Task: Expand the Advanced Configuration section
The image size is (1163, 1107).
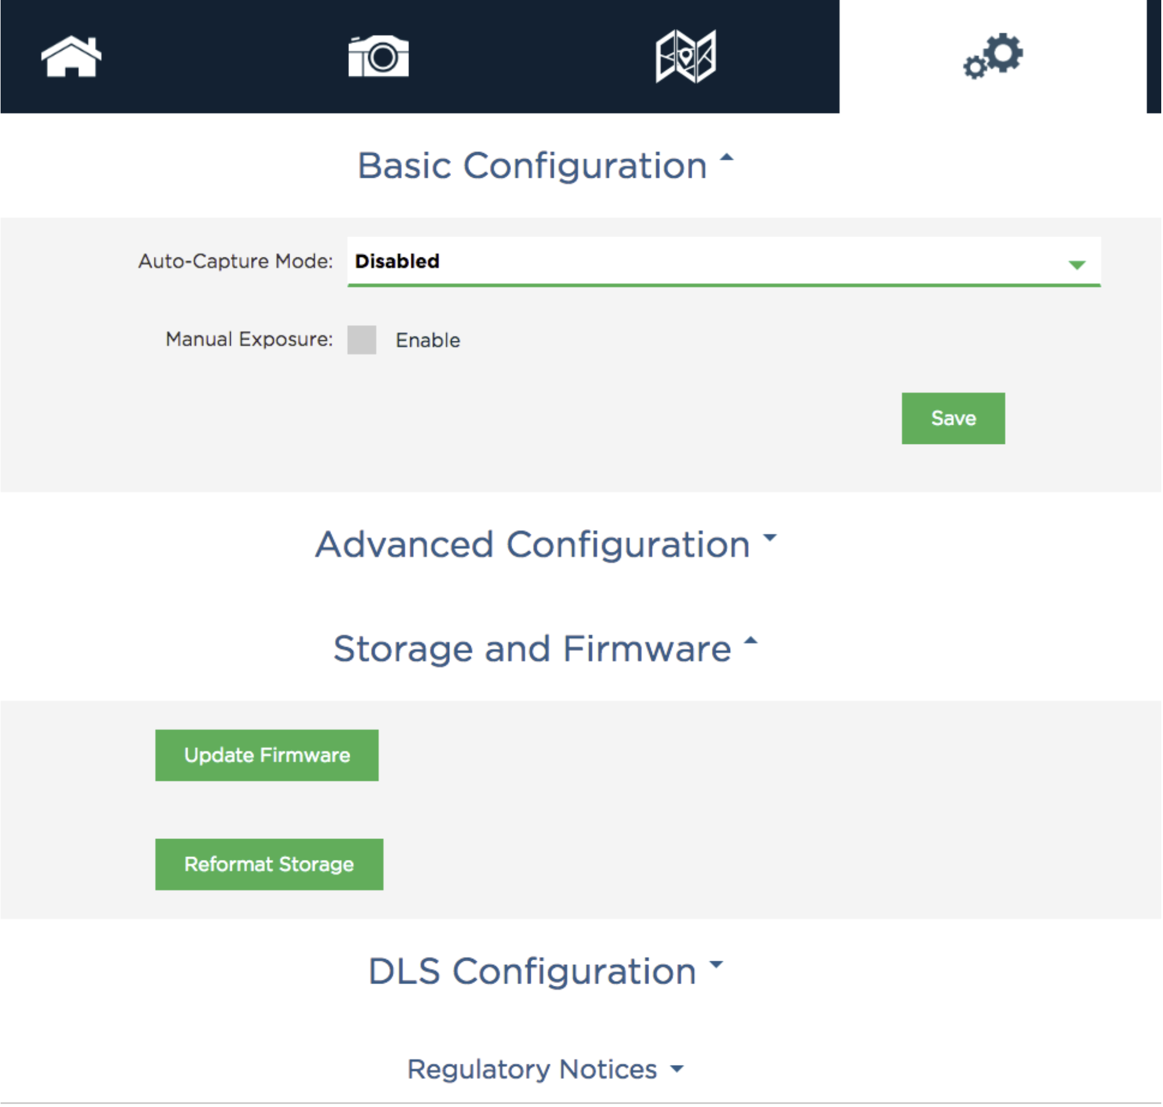Action: pos(547,545)
